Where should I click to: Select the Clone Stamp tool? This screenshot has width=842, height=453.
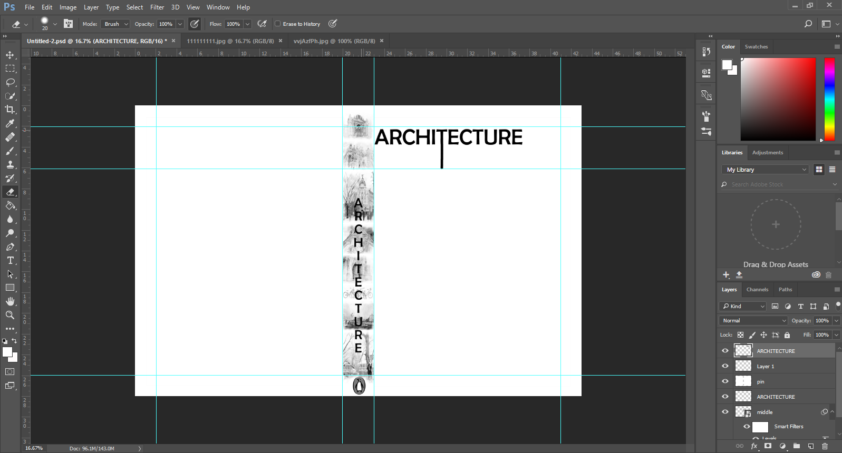[10, 164]
